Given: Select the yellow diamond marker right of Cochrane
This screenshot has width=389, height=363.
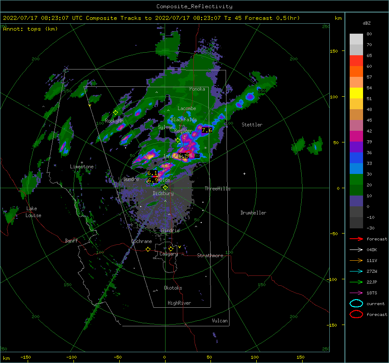Looking at the screenshot, I should [148, 249].
